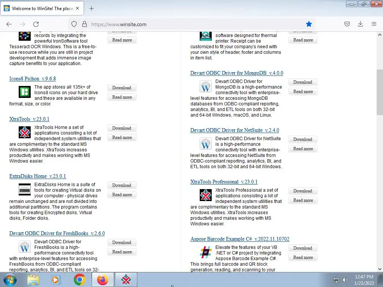The height and width of the screenshot is (287, 383).
Task: Open Devart ODBC Driver for MongoDB link
Action: pos(237,73)
